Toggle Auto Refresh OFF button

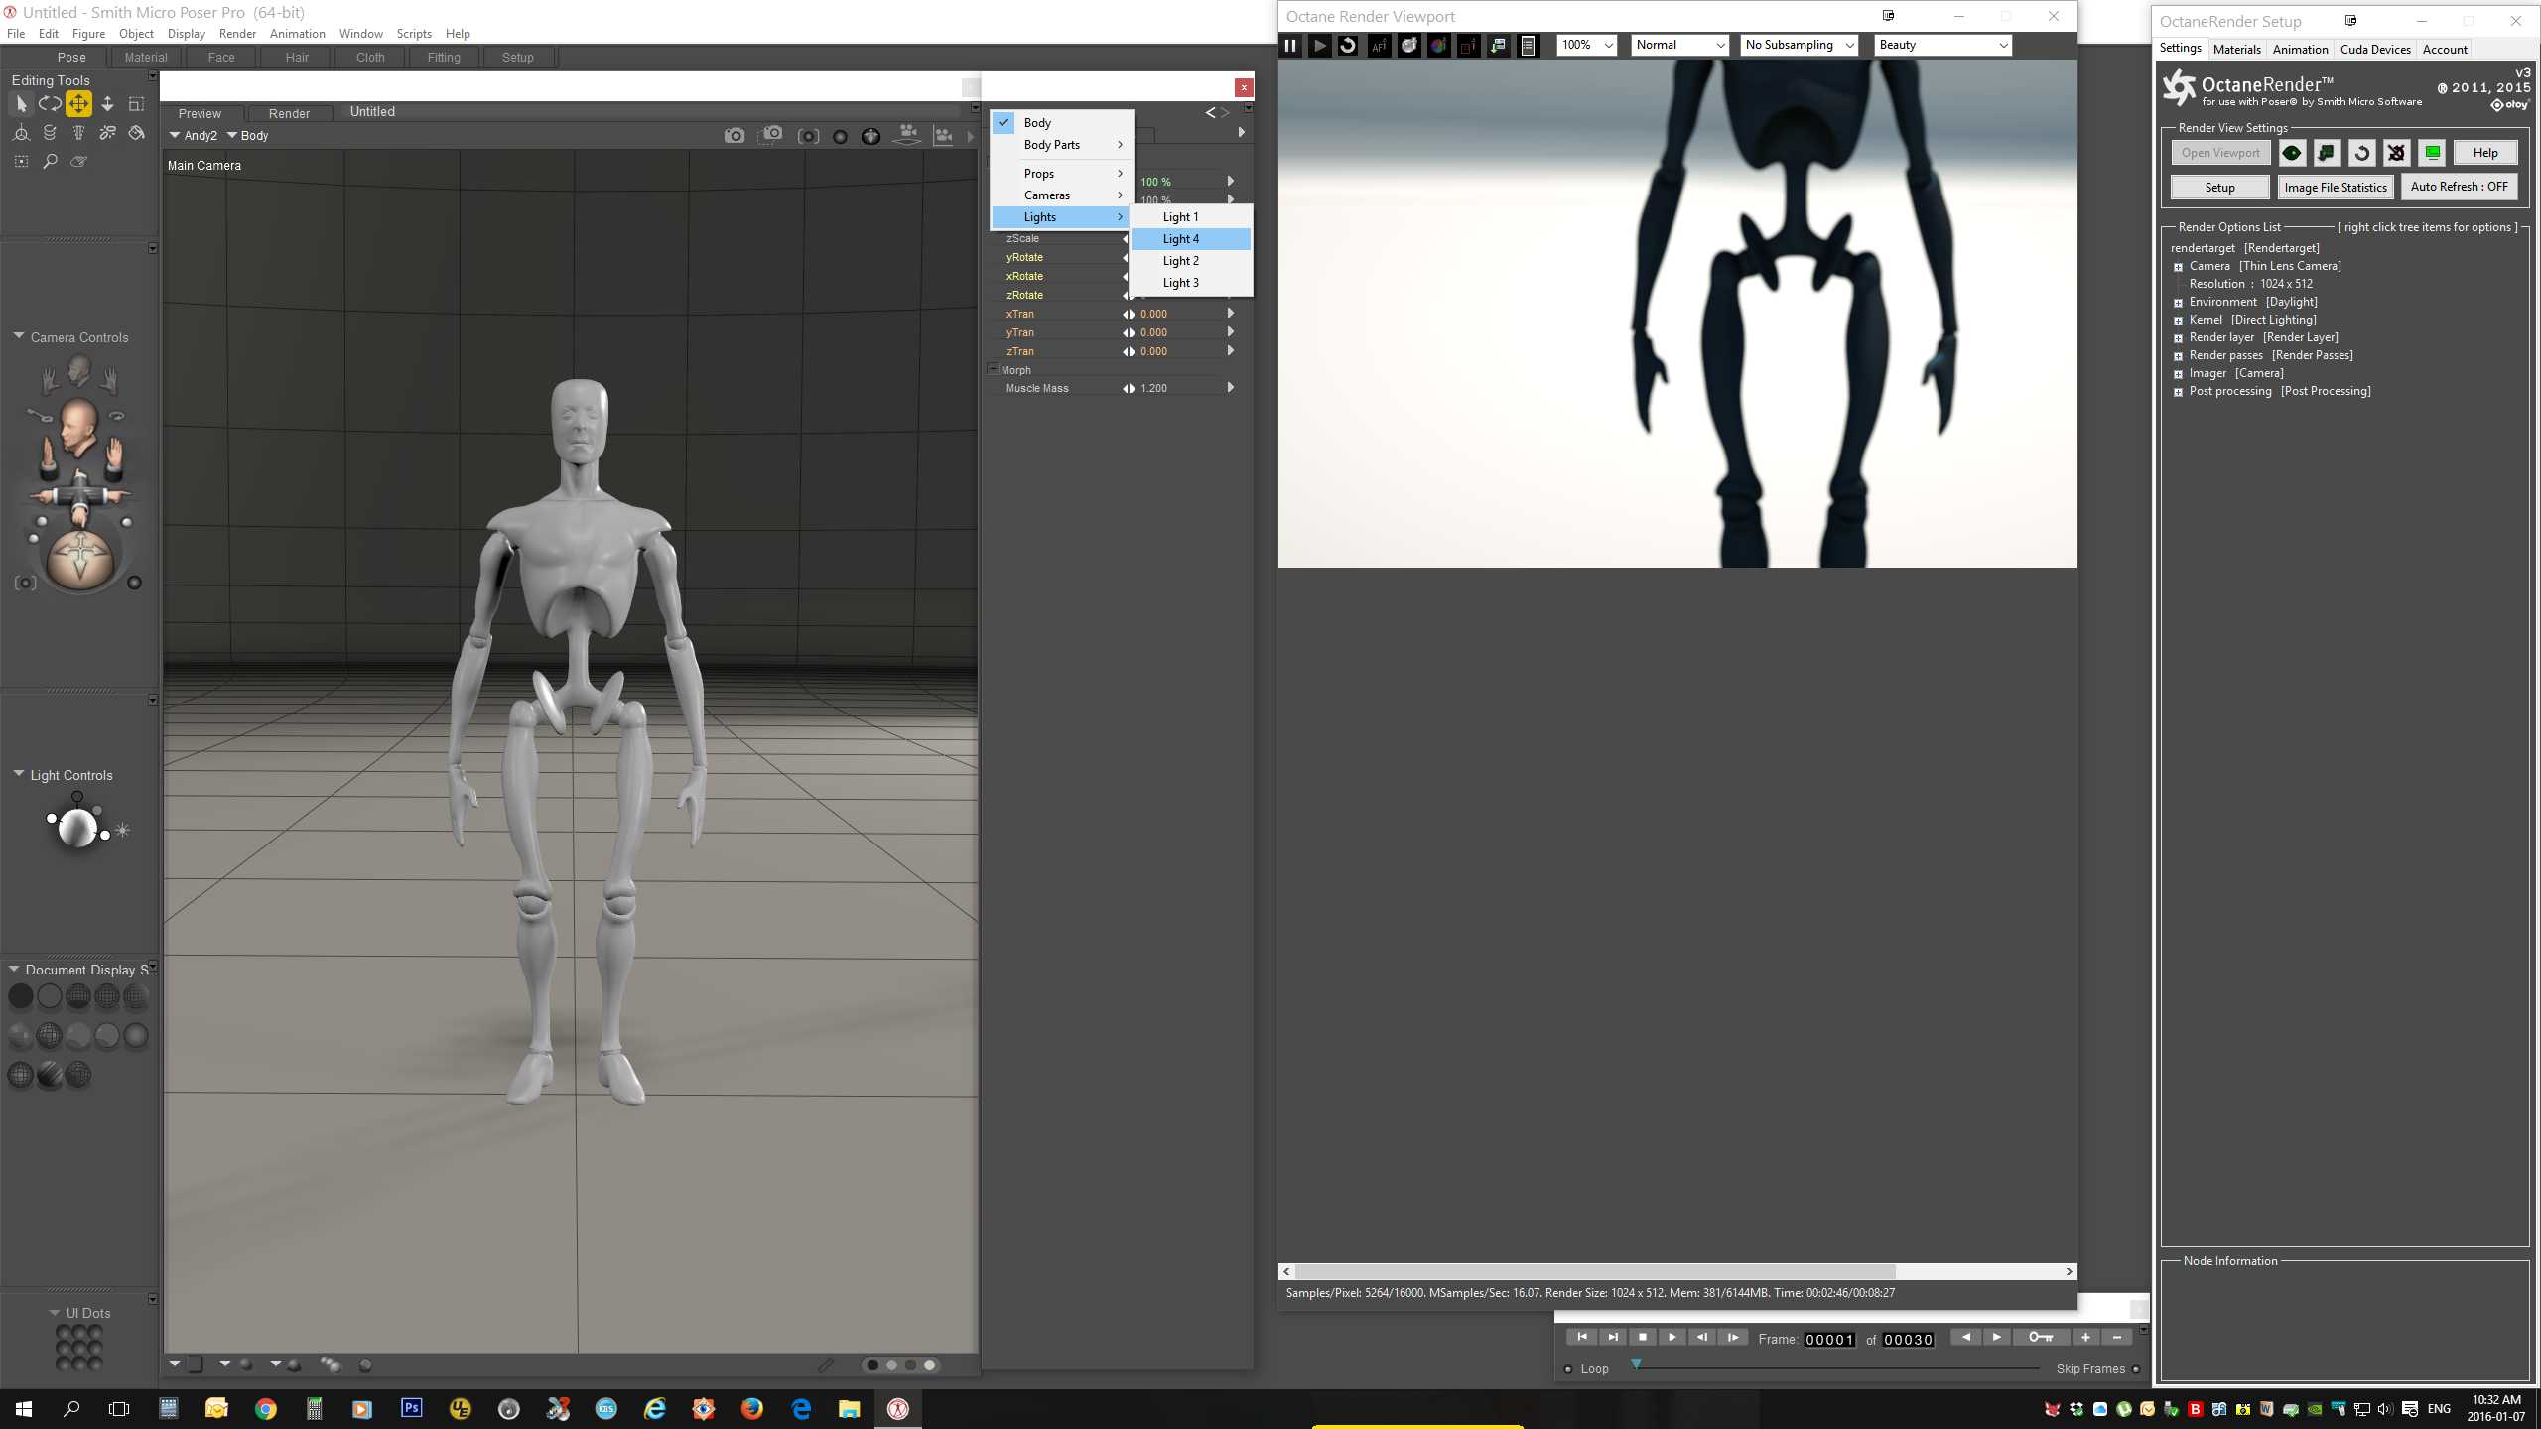click(2459, 187)
